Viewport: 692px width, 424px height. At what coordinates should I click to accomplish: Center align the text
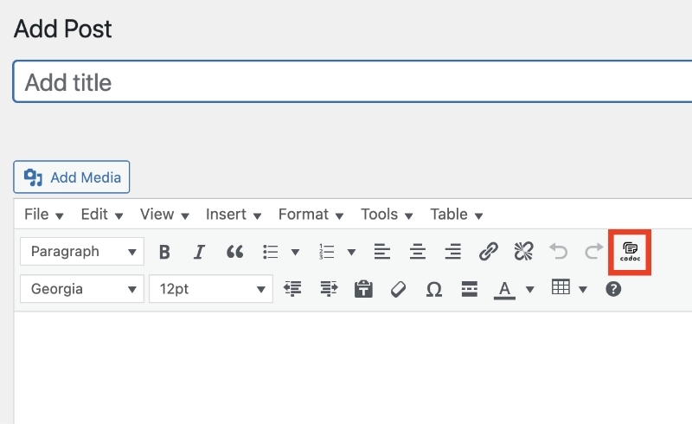(x=418, y=252)
